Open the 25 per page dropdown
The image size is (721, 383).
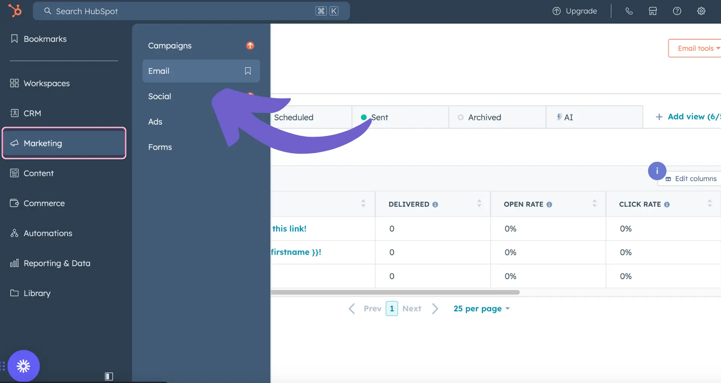(x=481, y=309)
